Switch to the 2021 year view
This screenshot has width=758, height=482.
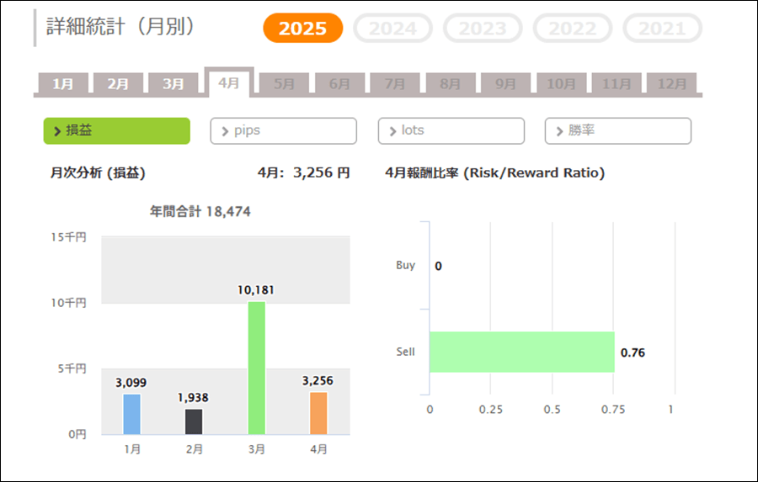pyautogui.click(x=662, y=28)
